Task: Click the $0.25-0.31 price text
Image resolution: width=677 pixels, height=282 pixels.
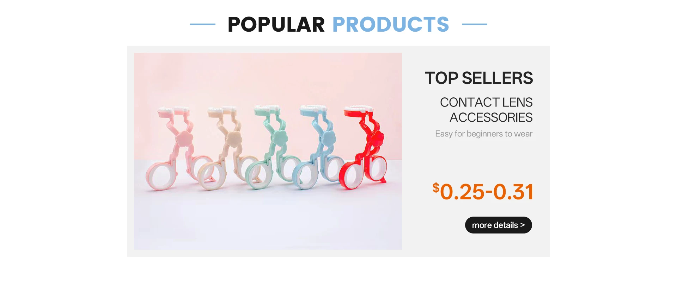Action: [483, 192]
